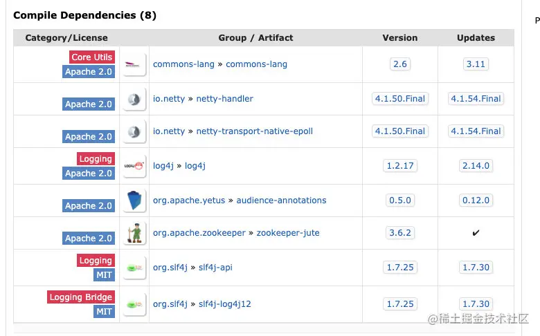
Task: Open io.netty group in native-epoll row
Action: point(169,131)
